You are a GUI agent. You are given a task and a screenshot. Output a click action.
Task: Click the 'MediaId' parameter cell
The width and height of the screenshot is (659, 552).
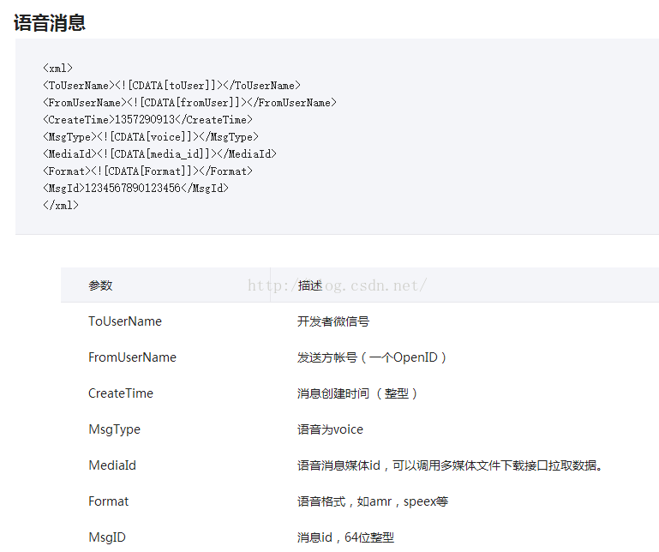click(x=112, y=465)
